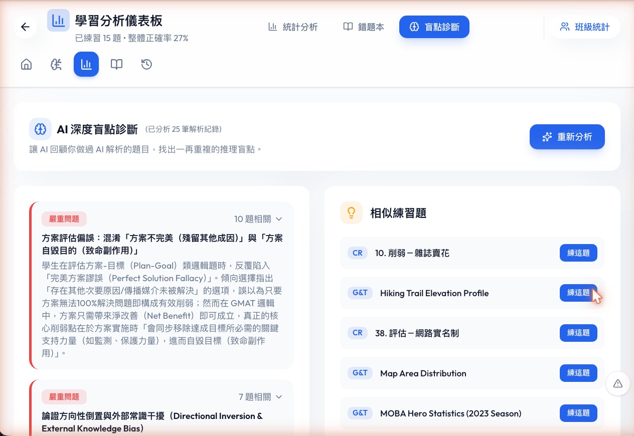Click the heading AI 深度盲點診斷
634x436 pixels.
point(97,130)
